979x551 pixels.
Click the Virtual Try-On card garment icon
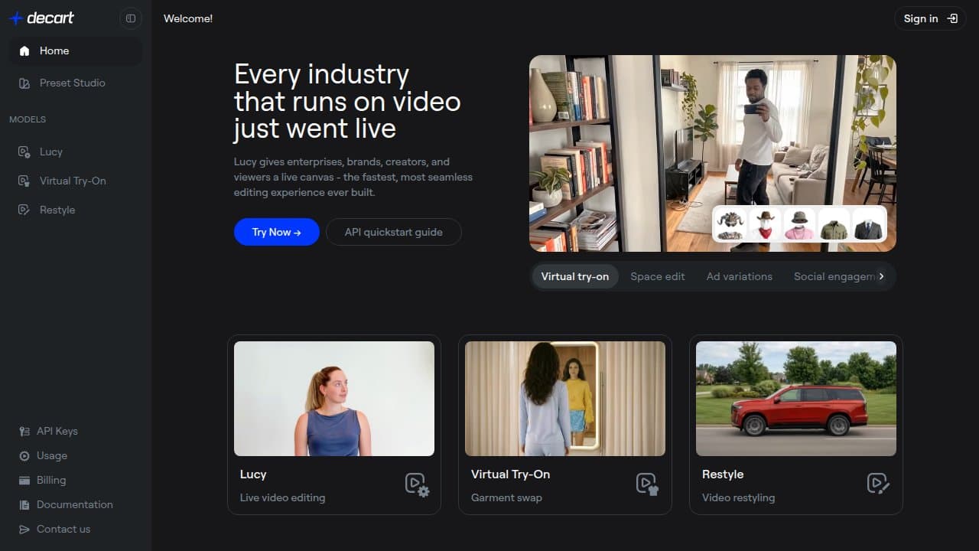648,484
